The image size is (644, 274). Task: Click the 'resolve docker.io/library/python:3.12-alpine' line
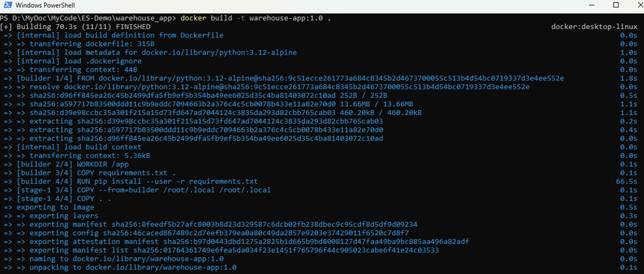pyautogui.click(x=266, y=87)
